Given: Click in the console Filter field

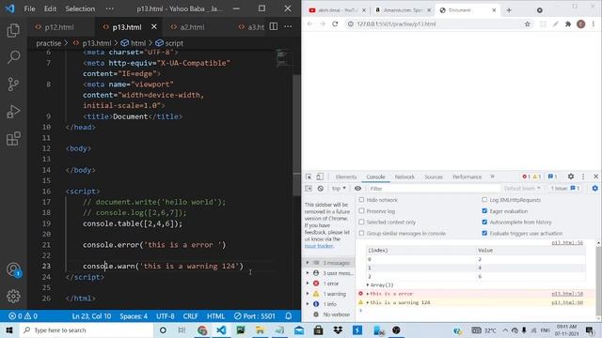Looking at the screenshot, I should (x=434, y=189).
